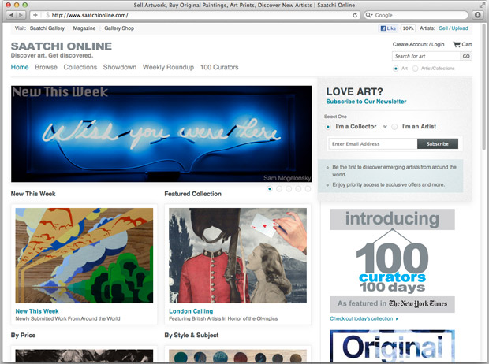Click the Sell / Upload link
Viewport: 489px width, 364px height.
click(x=454, y=28)
